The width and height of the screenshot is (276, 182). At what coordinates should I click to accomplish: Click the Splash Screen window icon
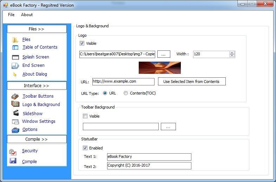[x=15, y=57]
